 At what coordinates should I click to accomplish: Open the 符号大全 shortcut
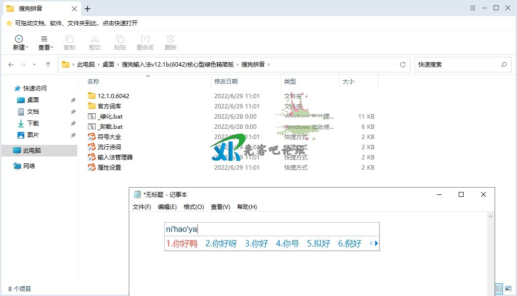(109, 137)
